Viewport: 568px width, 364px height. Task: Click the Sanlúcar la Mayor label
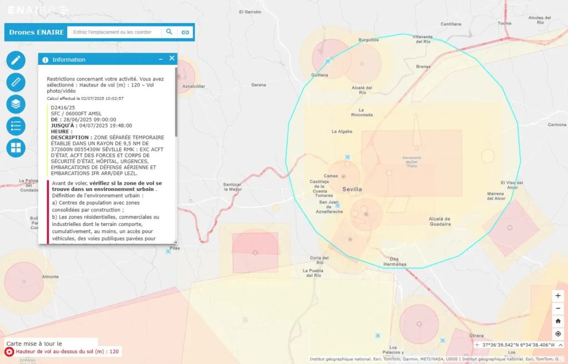[x=232, y=186]
